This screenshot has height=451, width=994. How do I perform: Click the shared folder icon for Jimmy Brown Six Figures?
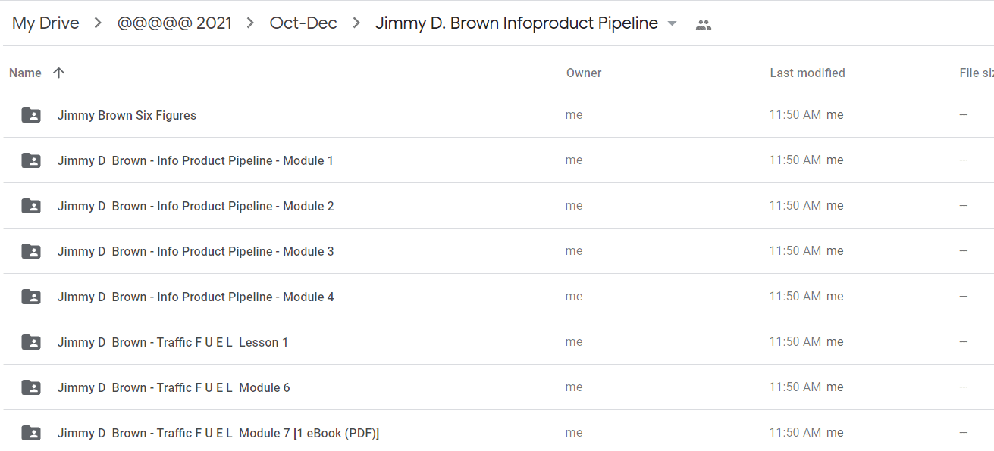coord(31,115)
